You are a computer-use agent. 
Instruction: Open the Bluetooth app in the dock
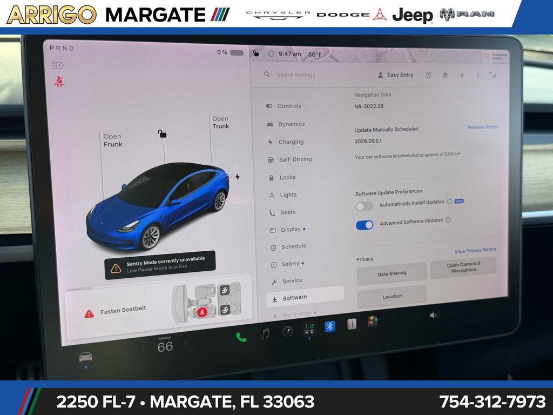click(330, 327)
